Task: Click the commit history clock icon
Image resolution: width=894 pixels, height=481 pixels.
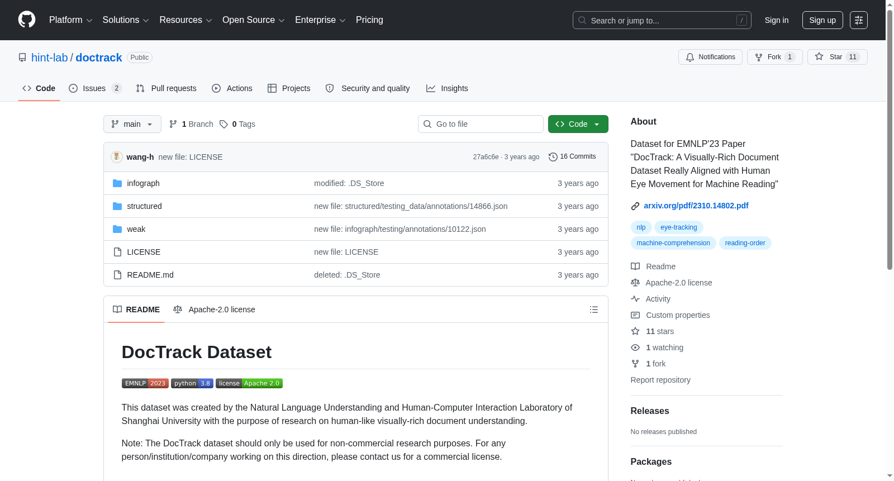Action: pyautogui.click(x=553, y=157)
